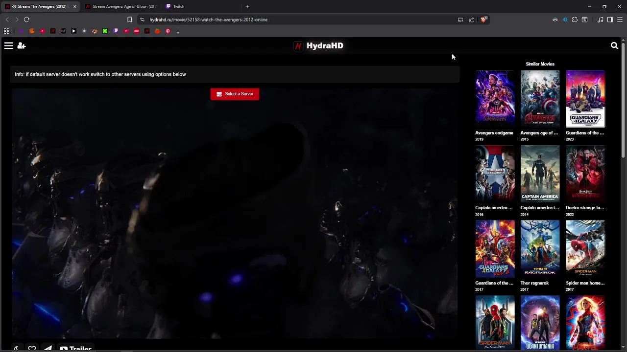This screenshot has height=352, width=627.
Task: Open the Captain Marvel poster
Action: click(585, 323)
